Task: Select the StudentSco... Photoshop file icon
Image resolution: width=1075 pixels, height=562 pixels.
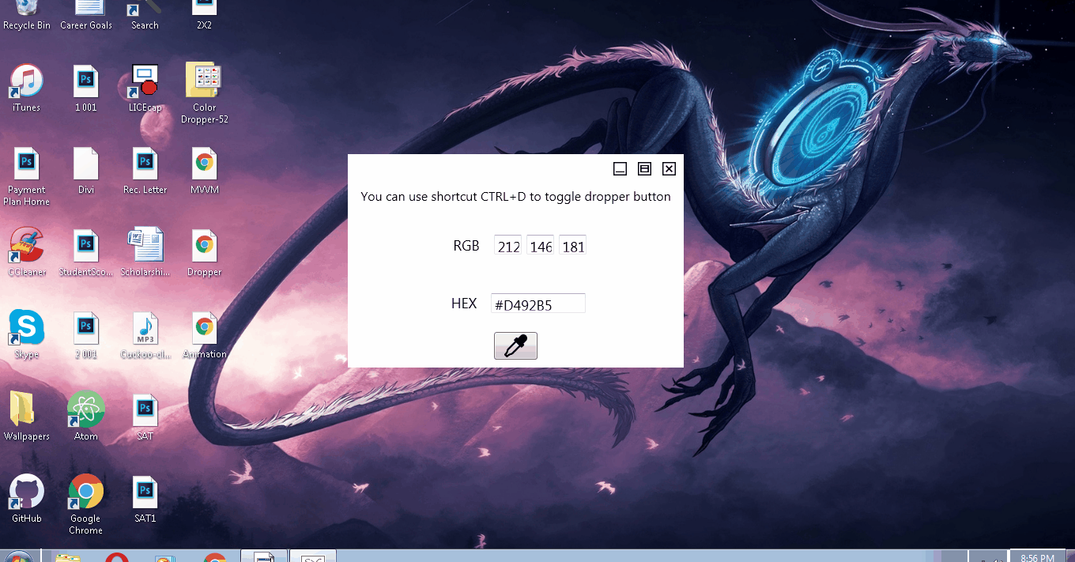Action: pyautogui.click(x=85, y=253)
